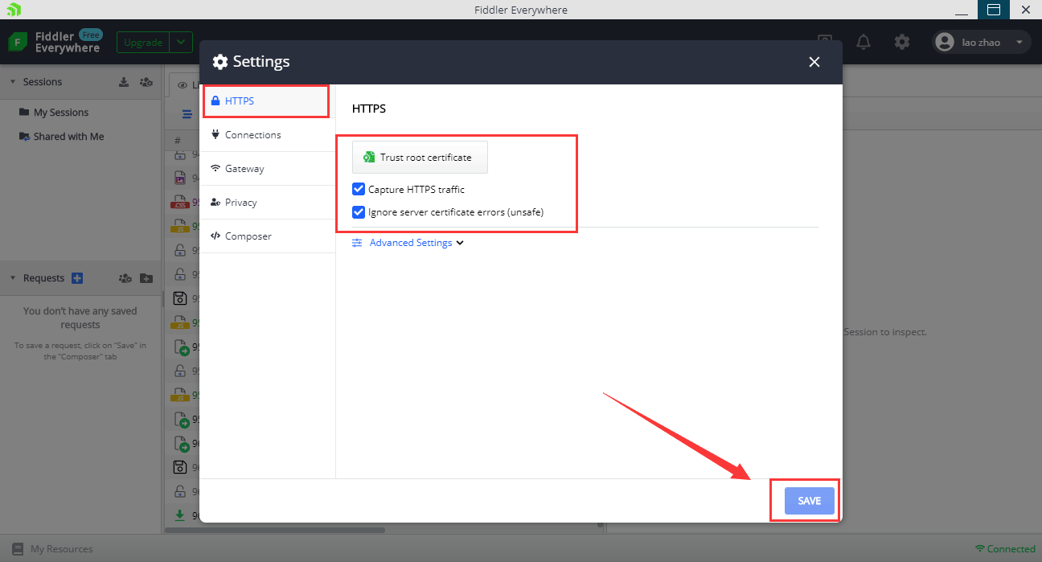Screen dimensions: 1042x562
Task: Click the Connected status text
Action: 1011,549
